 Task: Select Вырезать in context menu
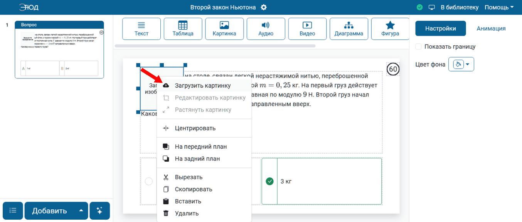tap(204, 177)
